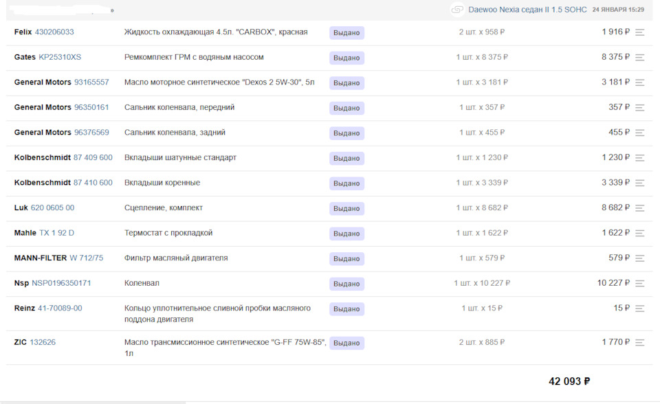The width and height of the screenshot is (660, 404).
Task: Click the Выдано status badge for Mahle
Action: tap(346, 234)
